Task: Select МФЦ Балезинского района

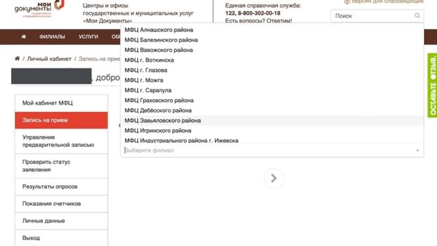Action: (272, 40)
